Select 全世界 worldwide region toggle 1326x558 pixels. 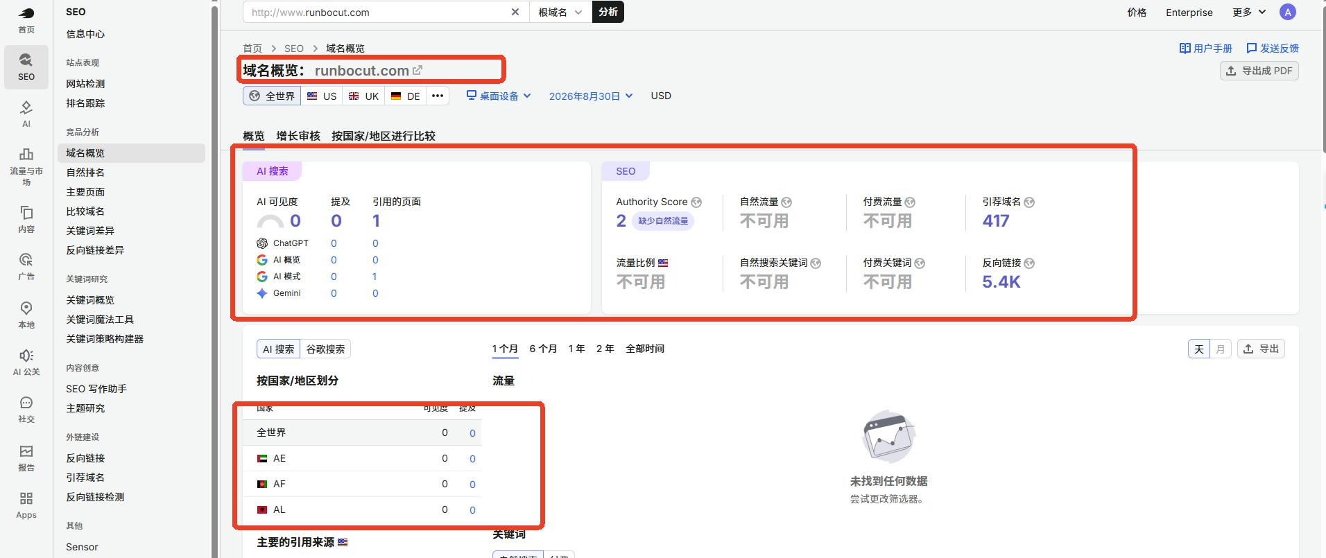tap(272, 96)
